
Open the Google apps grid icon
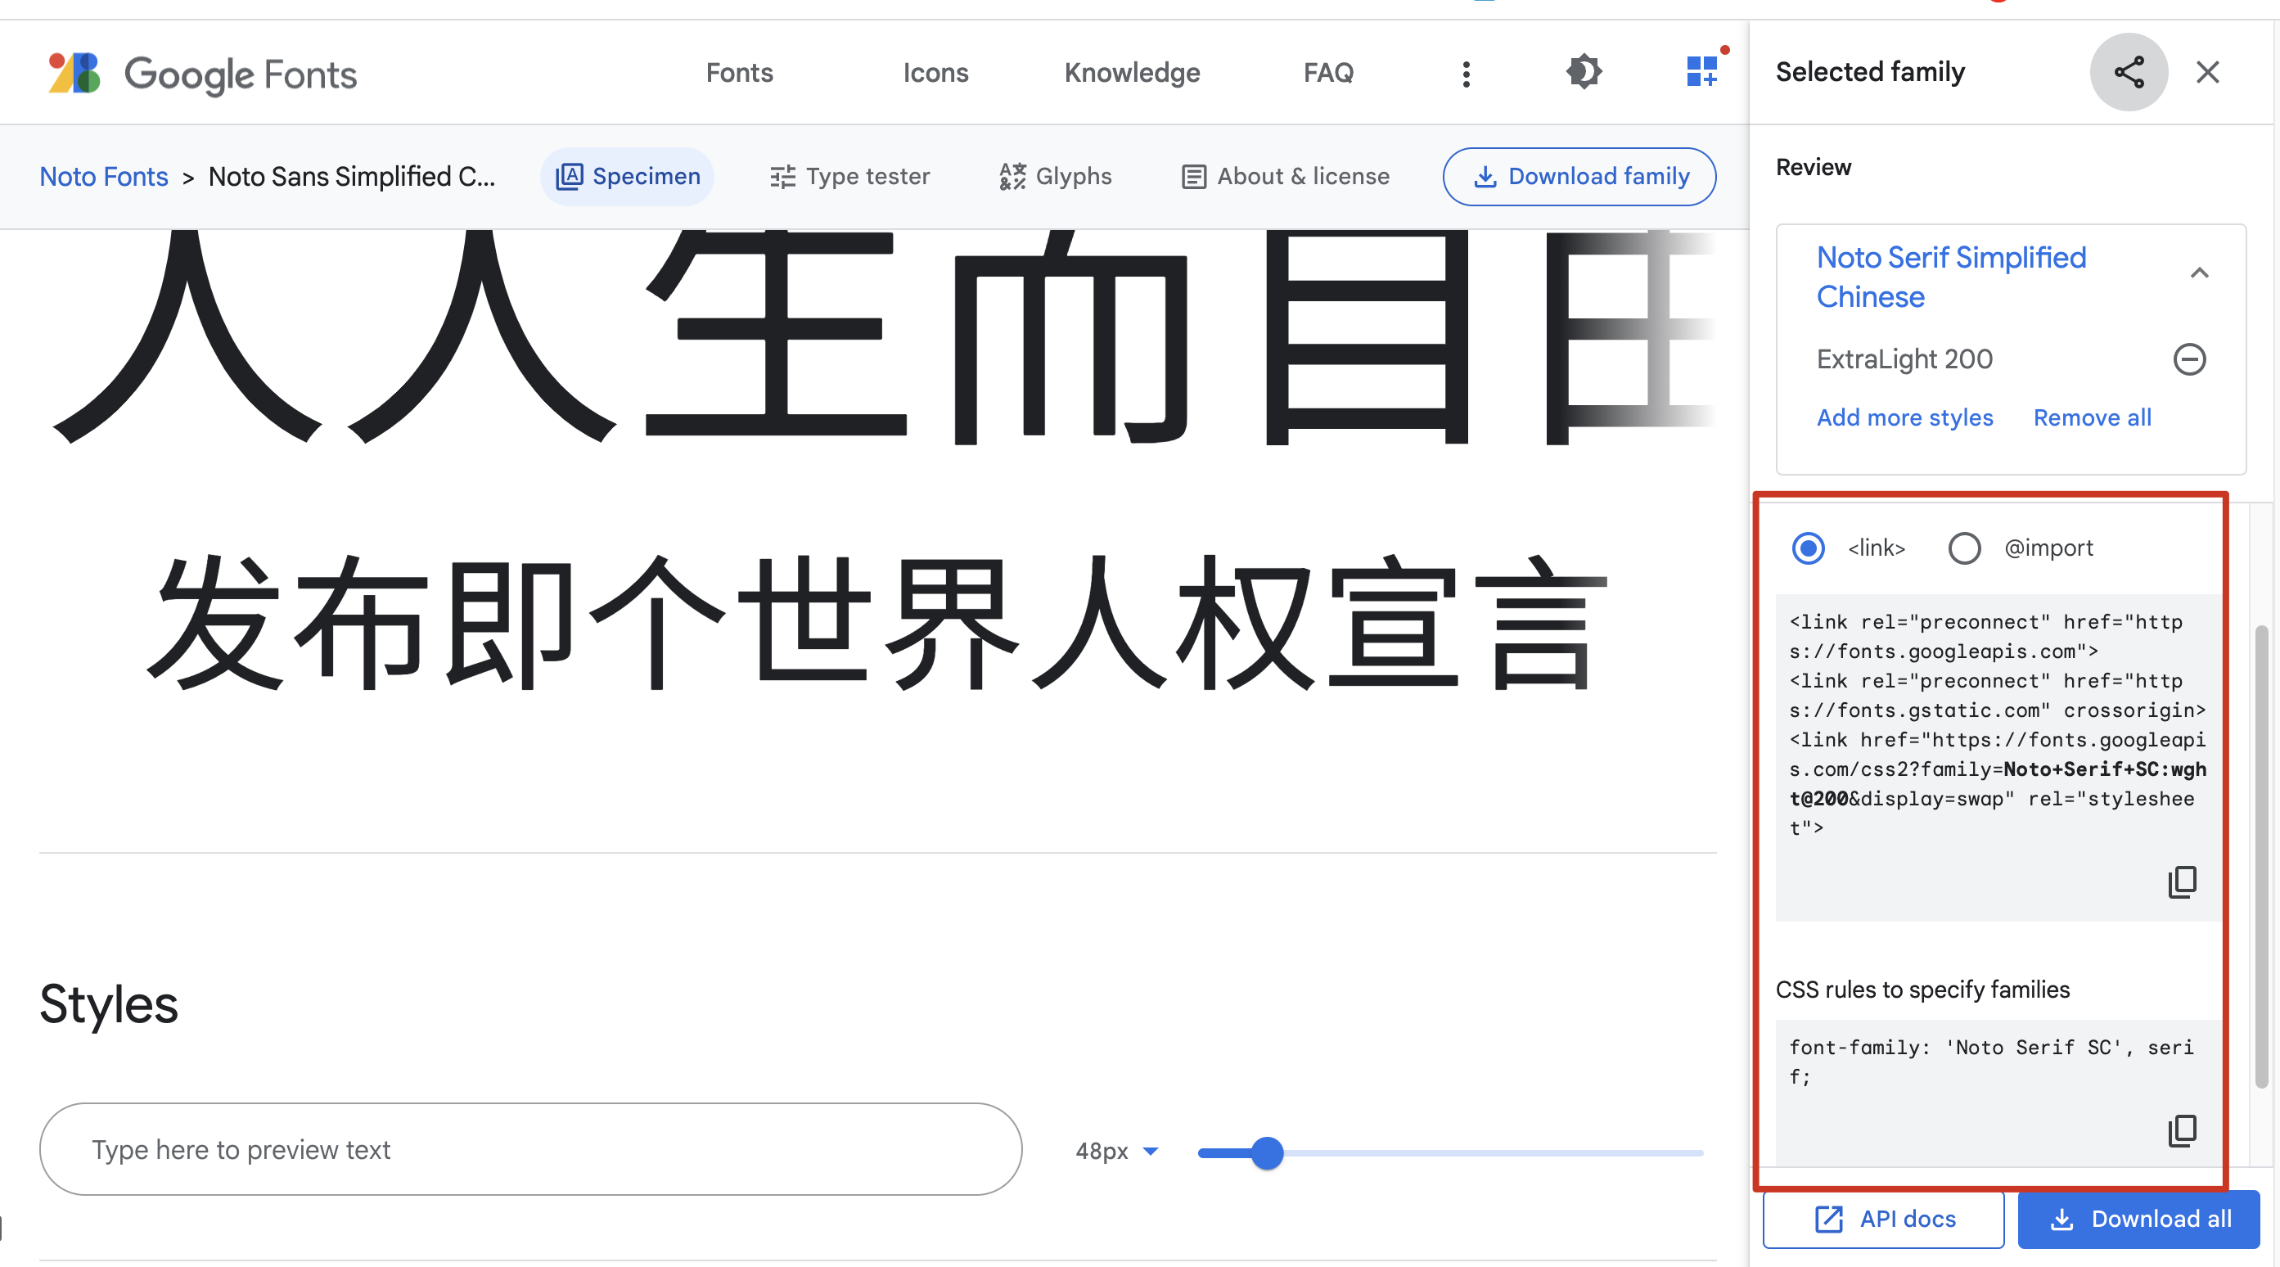point(1702,72)
